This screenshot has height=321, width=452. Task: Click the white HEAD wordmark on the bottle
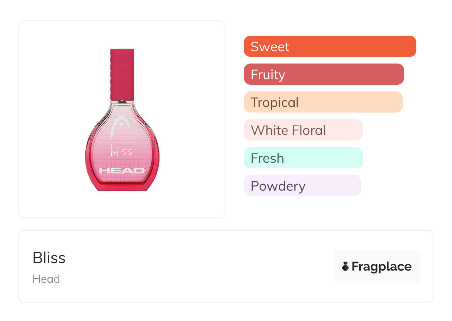[122, 171]
